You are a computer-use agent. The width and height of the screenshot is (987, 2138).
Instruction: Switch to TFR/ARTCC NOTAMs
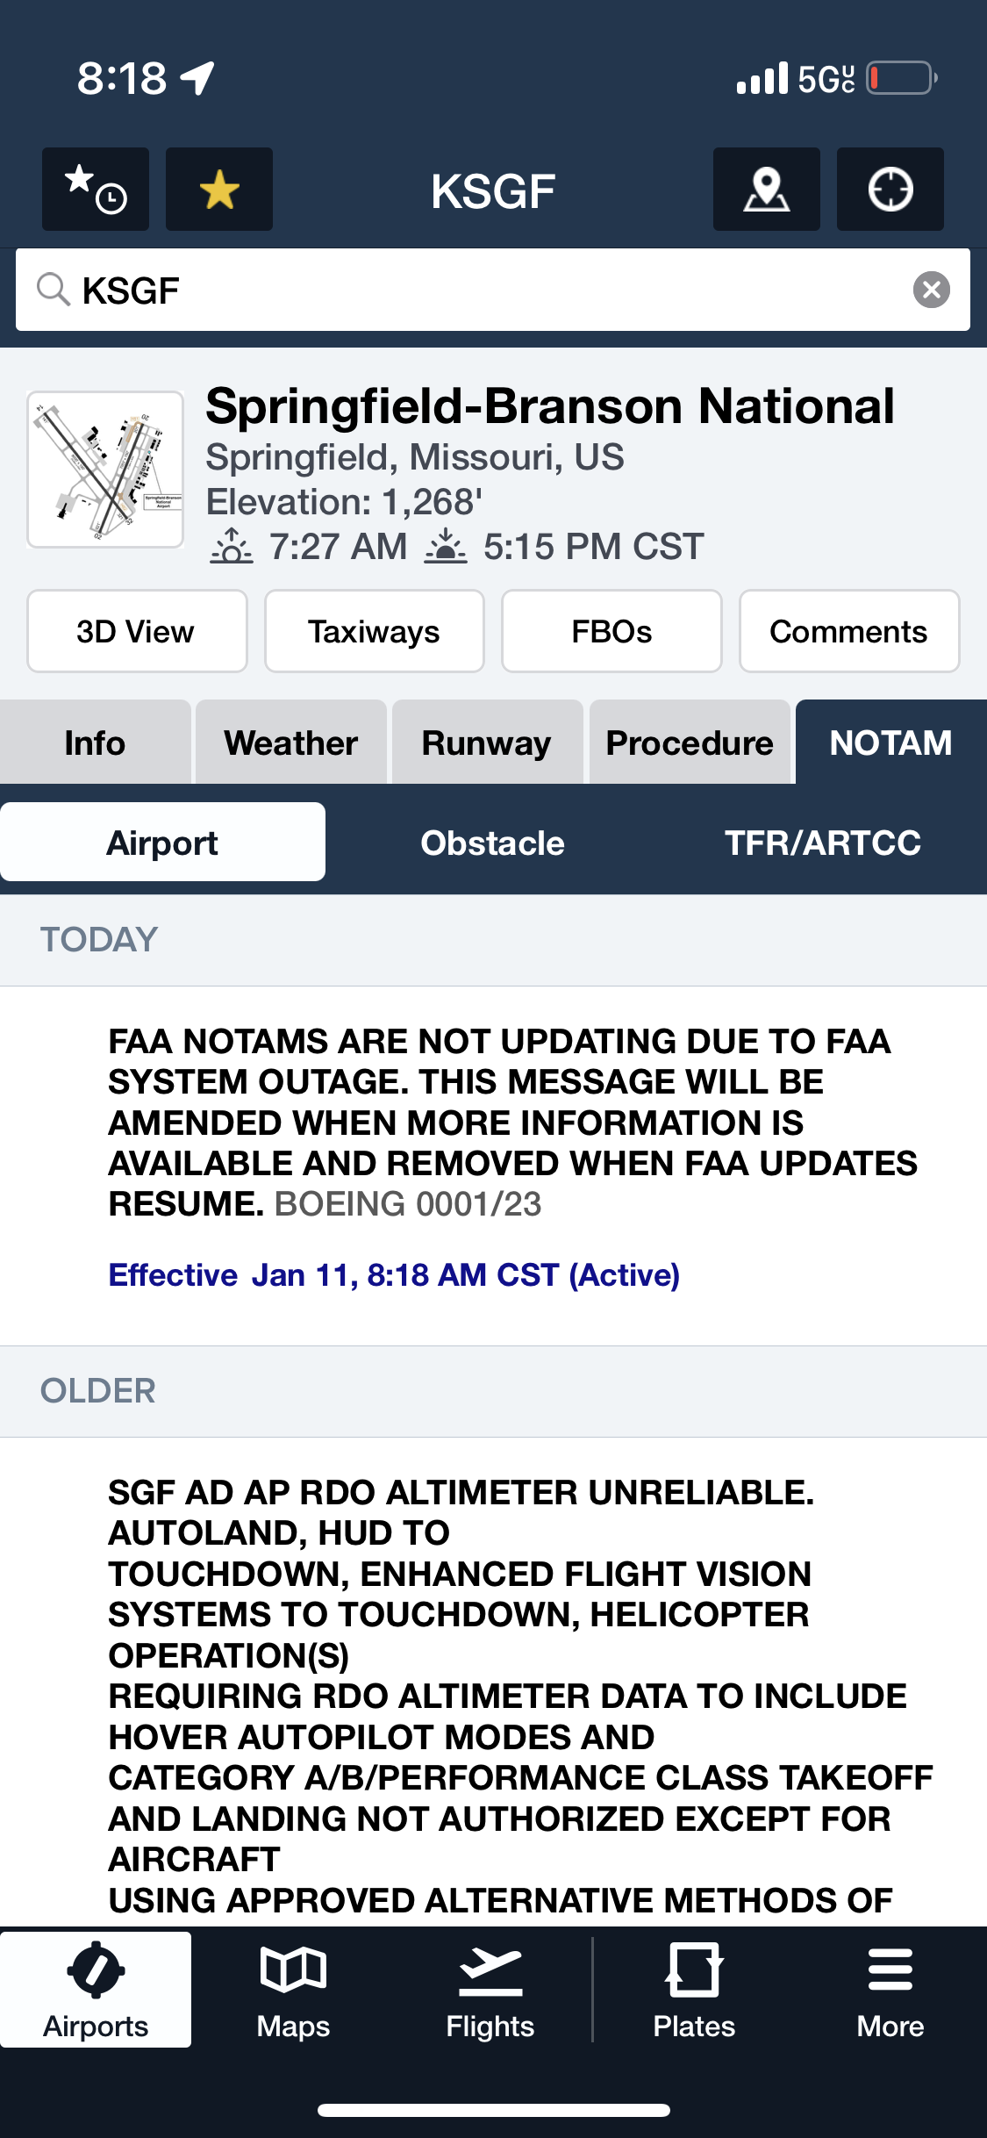(822, 843)
